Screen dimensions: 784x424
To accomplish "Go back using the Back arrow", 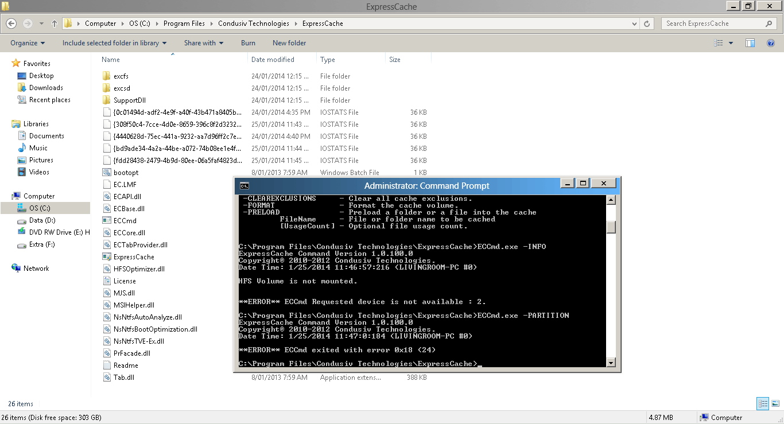I will (x=11, y=24).
